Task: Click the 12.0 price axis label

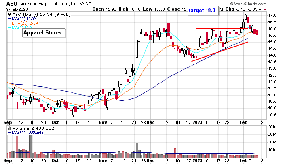Action: (272, 81)
